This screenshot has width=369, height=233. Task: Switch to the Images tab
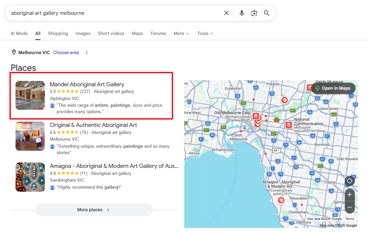83,34
